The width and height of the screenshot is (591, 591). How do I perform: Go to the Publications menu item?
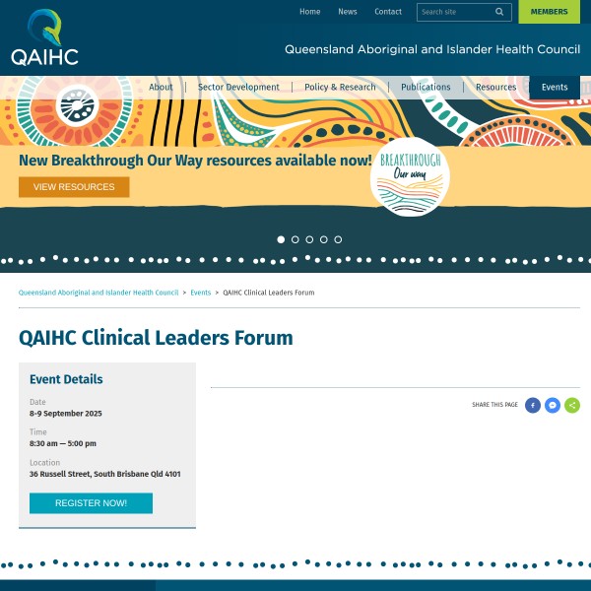click(x=426, y=87)
